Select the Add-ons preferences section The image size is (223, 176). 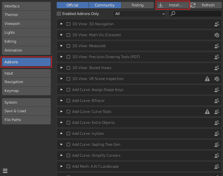[x=26, y=62]
